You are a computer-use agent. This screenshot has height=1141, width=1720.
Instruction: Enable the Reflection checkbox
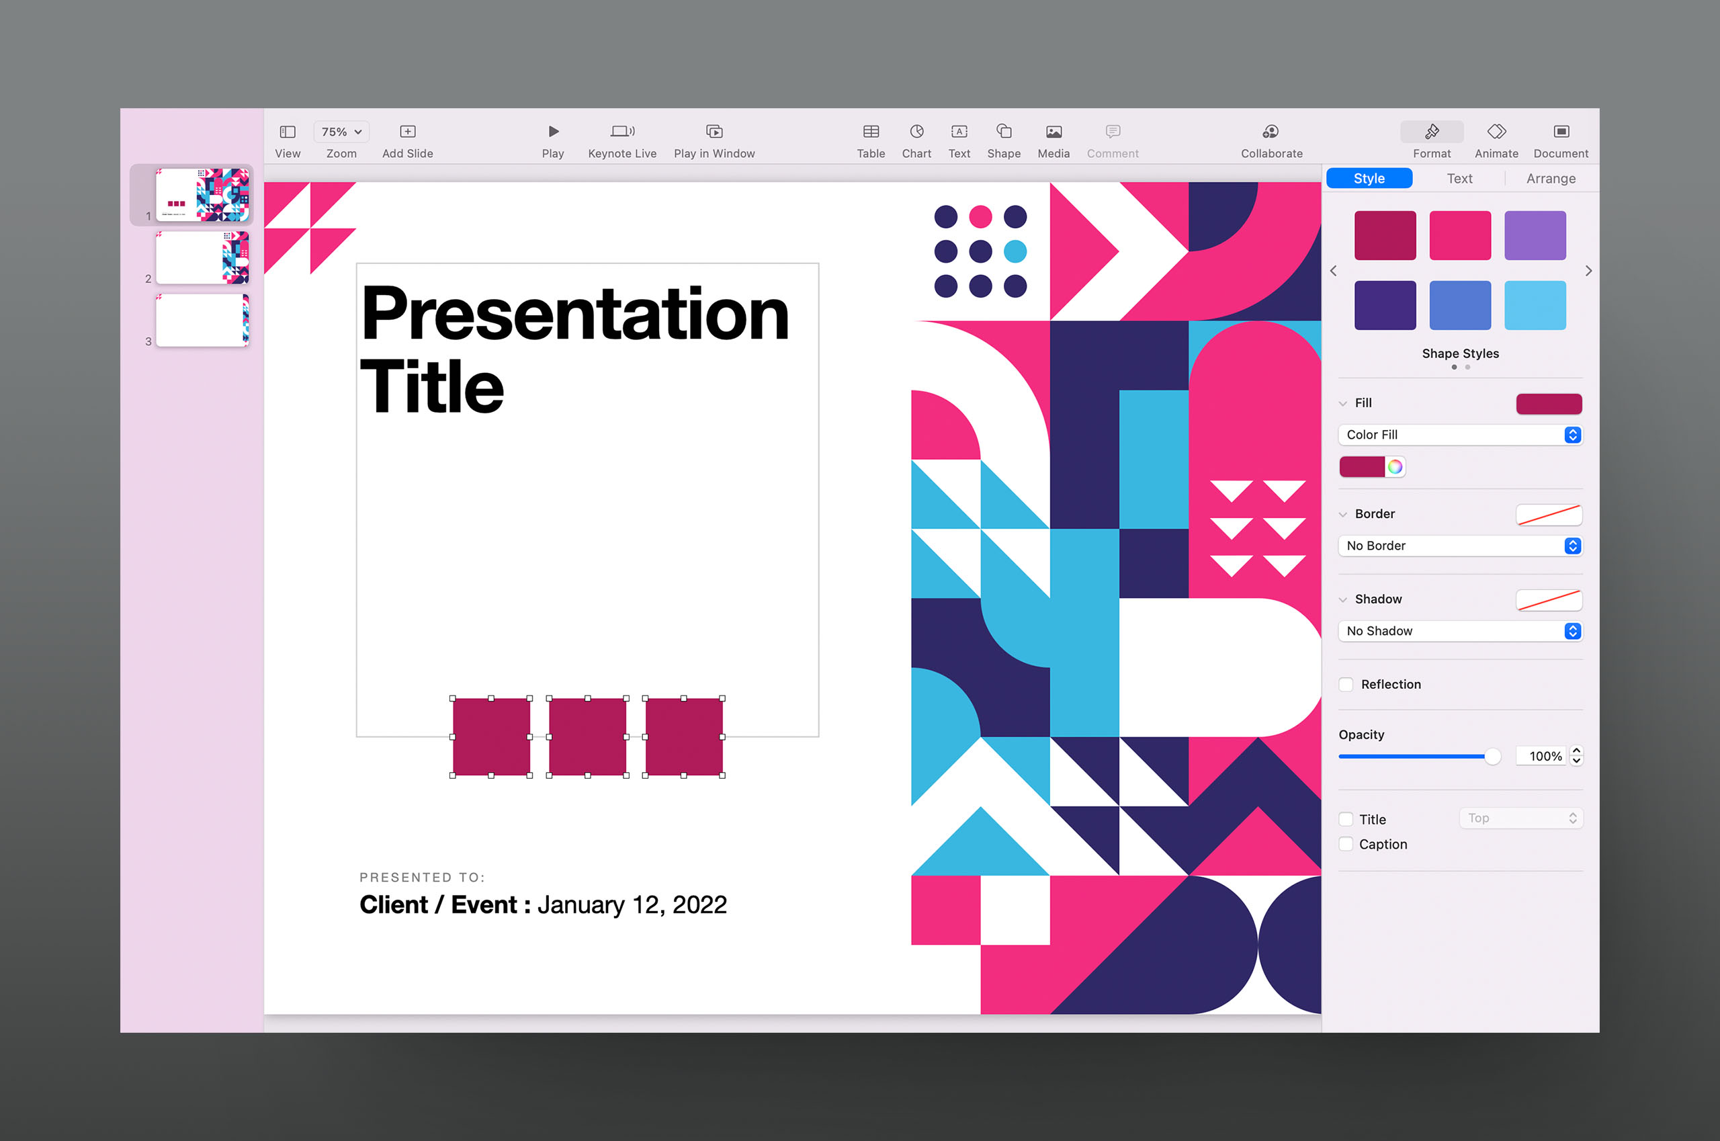[x=1346, y=685]
